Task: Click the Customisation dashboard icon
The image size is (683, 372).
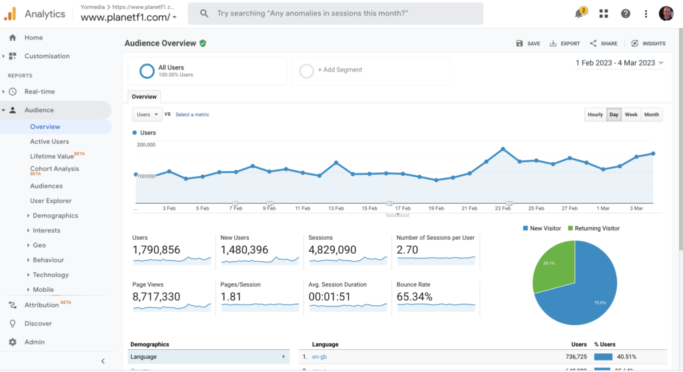Action: [13, 56]
